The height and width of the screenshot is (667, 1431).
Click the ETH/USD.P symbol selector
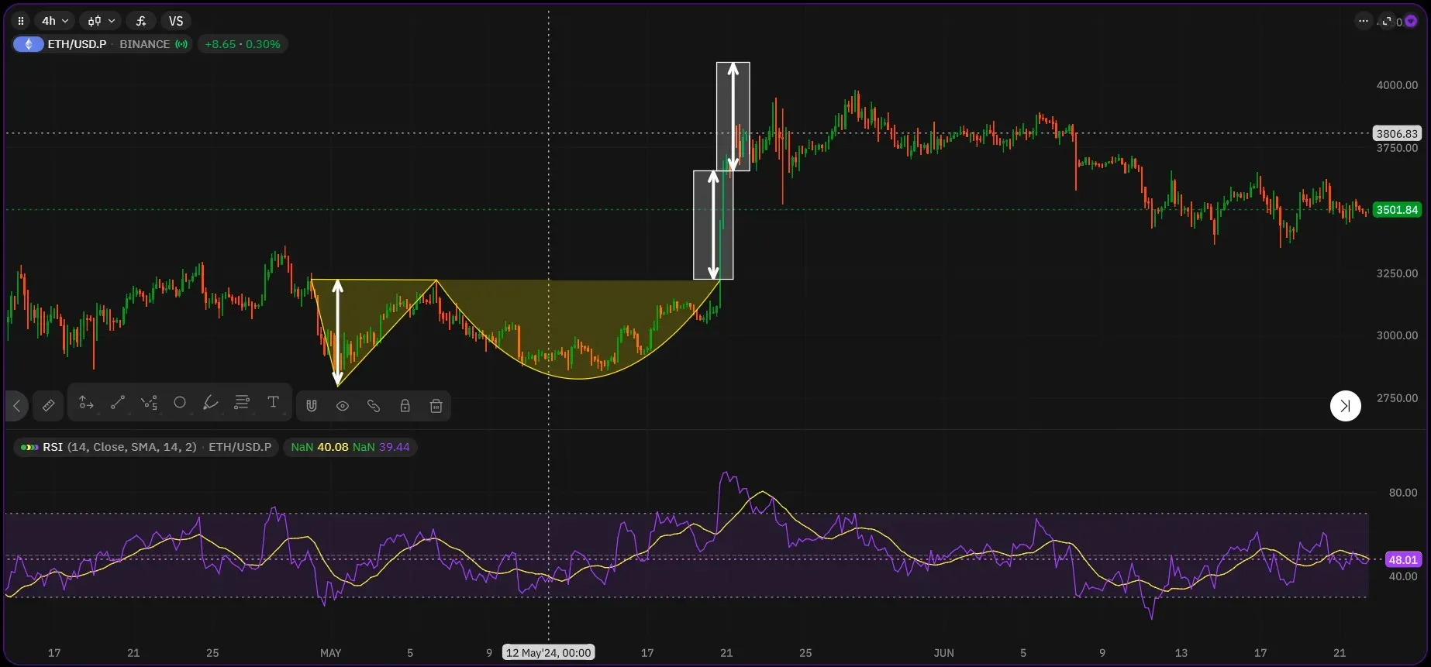[x=77, y=44]
